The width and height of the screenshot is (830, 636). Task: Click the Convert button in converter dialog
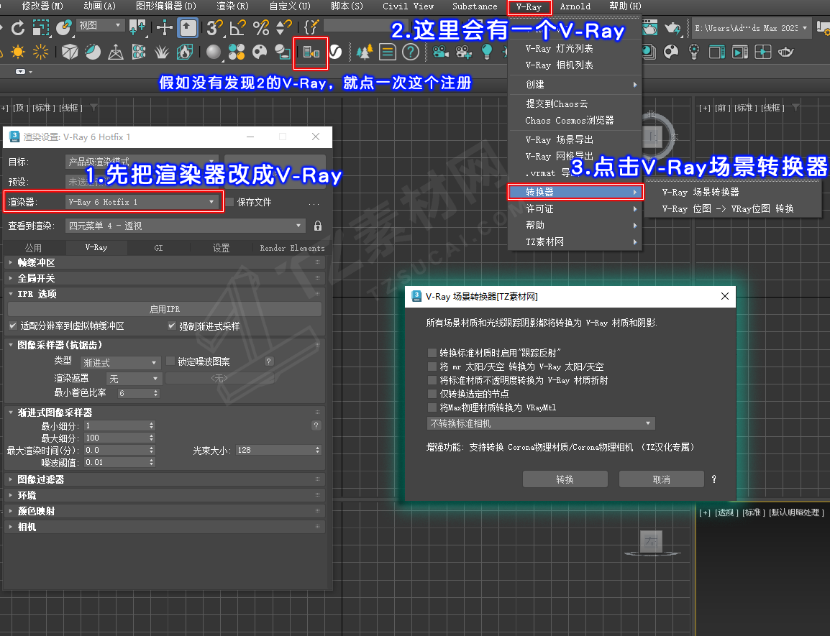[565, 479]
